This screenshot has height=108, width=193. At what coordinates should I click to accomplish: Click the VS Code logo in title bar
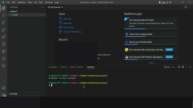pyautogui.click(x=3, y=2)
